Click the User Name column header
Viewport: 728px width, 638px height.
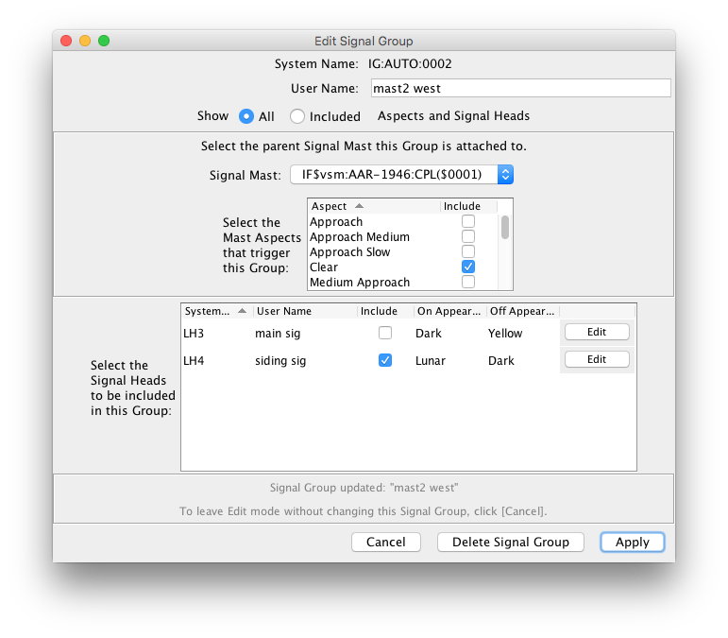(x=302, y=311)
